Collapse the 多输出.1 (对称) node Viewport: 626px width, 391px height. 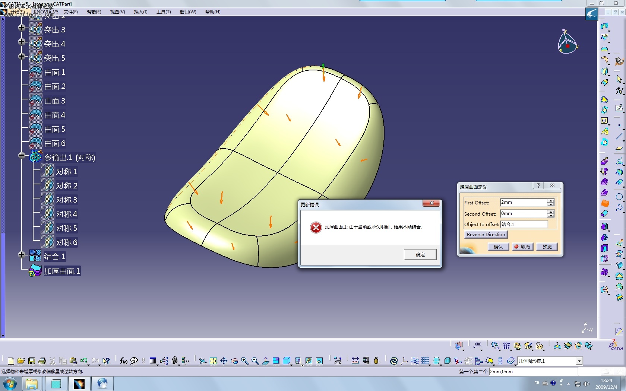point(22,155)
